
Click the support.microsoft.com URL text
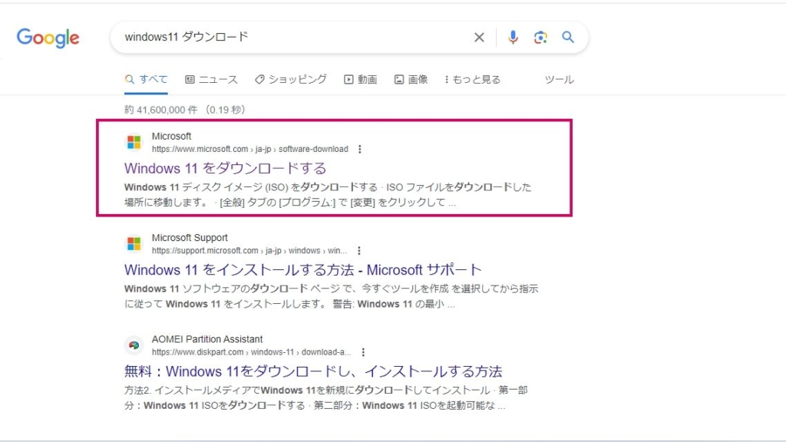(x=249, y=251)
